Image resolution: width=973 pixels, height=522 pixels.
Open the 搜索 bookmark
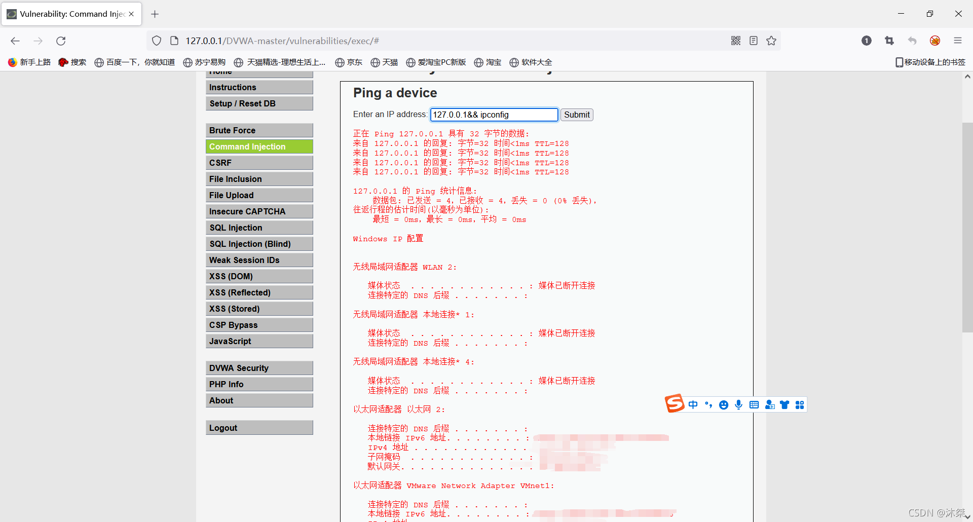tap(72, 62)
